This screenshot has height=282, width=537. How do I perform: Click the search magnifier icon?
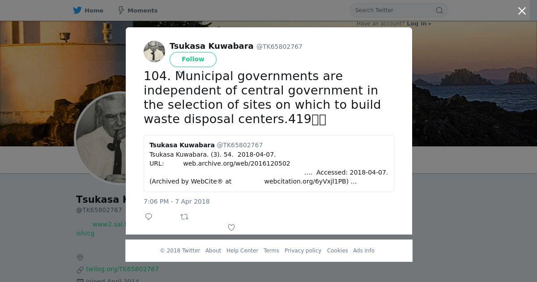pyautogui.click(x=439, y=10)
